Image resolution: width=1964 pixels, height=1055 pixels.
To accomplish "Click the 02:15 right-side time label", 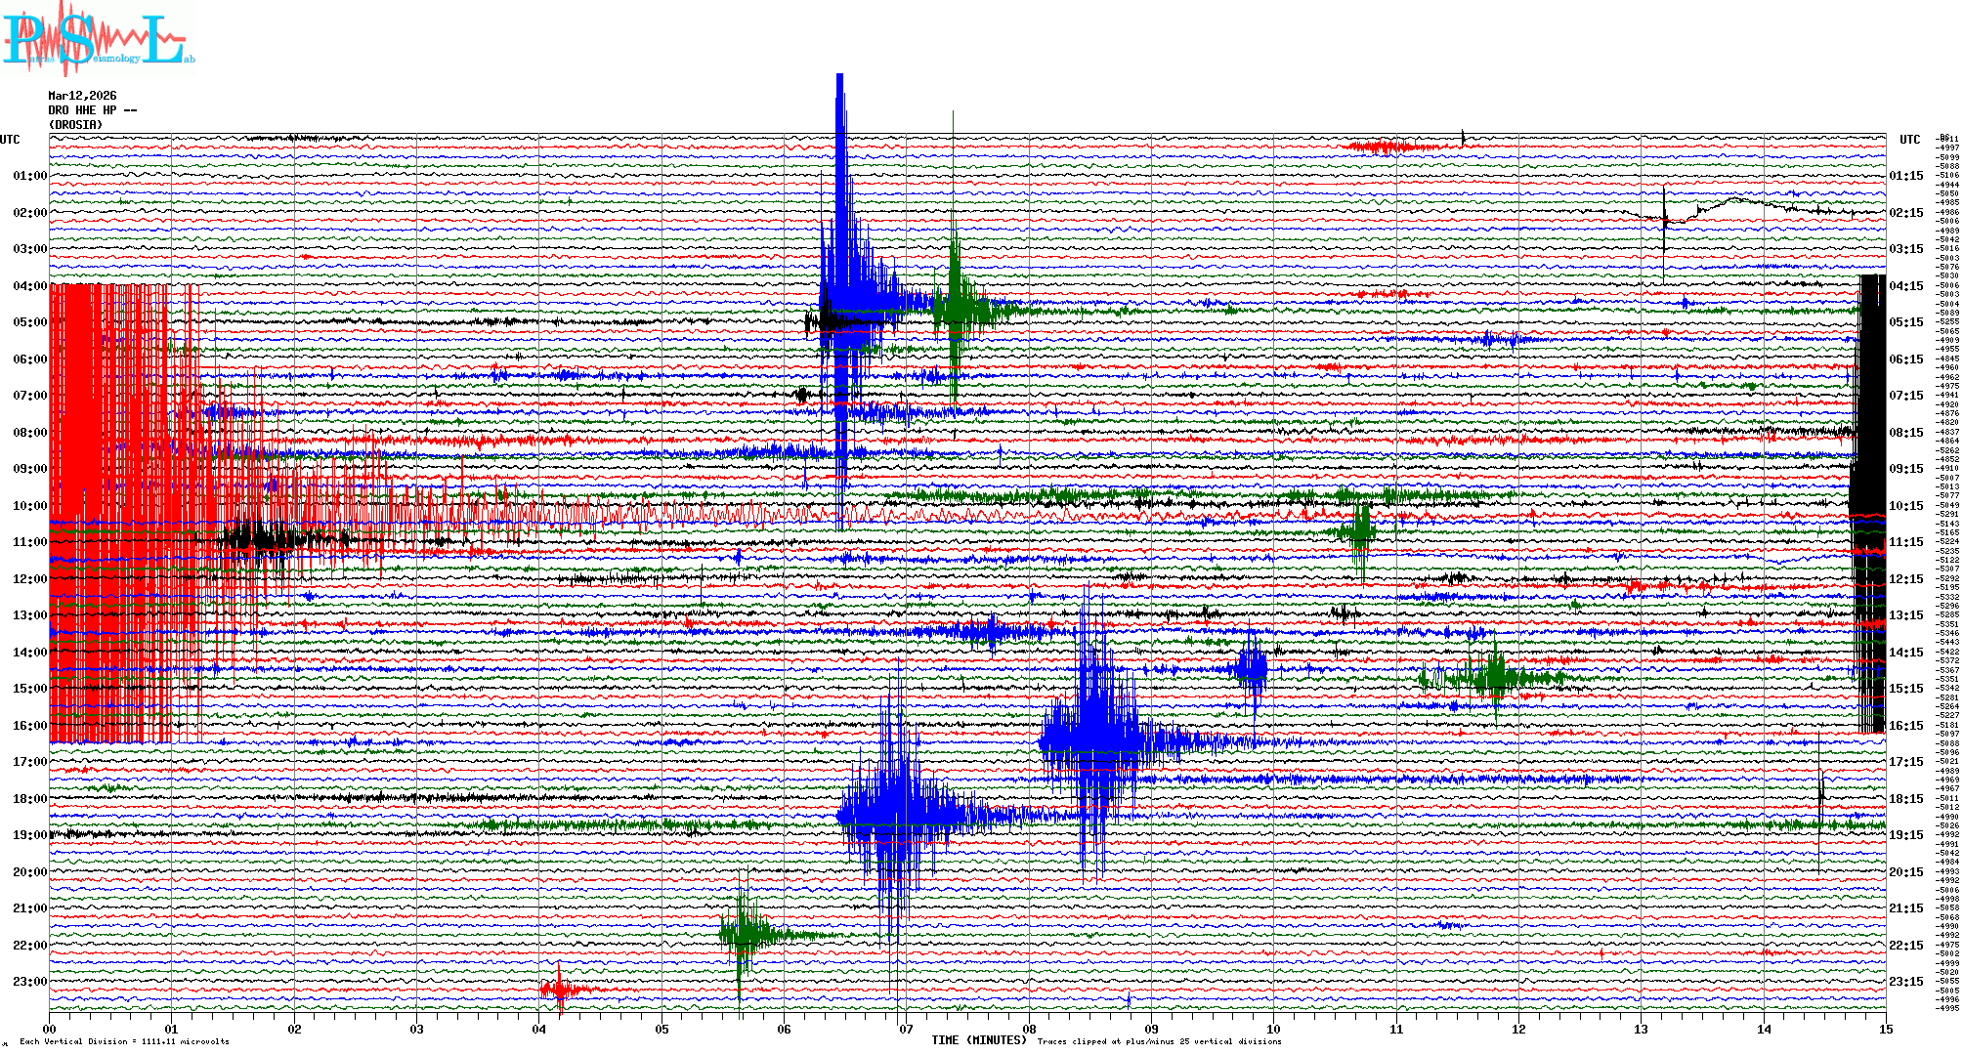I will [x=1905, y=213].
